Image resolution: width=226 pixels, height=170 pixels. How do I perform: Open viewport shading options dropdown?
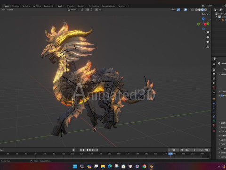tap(209, 10)
